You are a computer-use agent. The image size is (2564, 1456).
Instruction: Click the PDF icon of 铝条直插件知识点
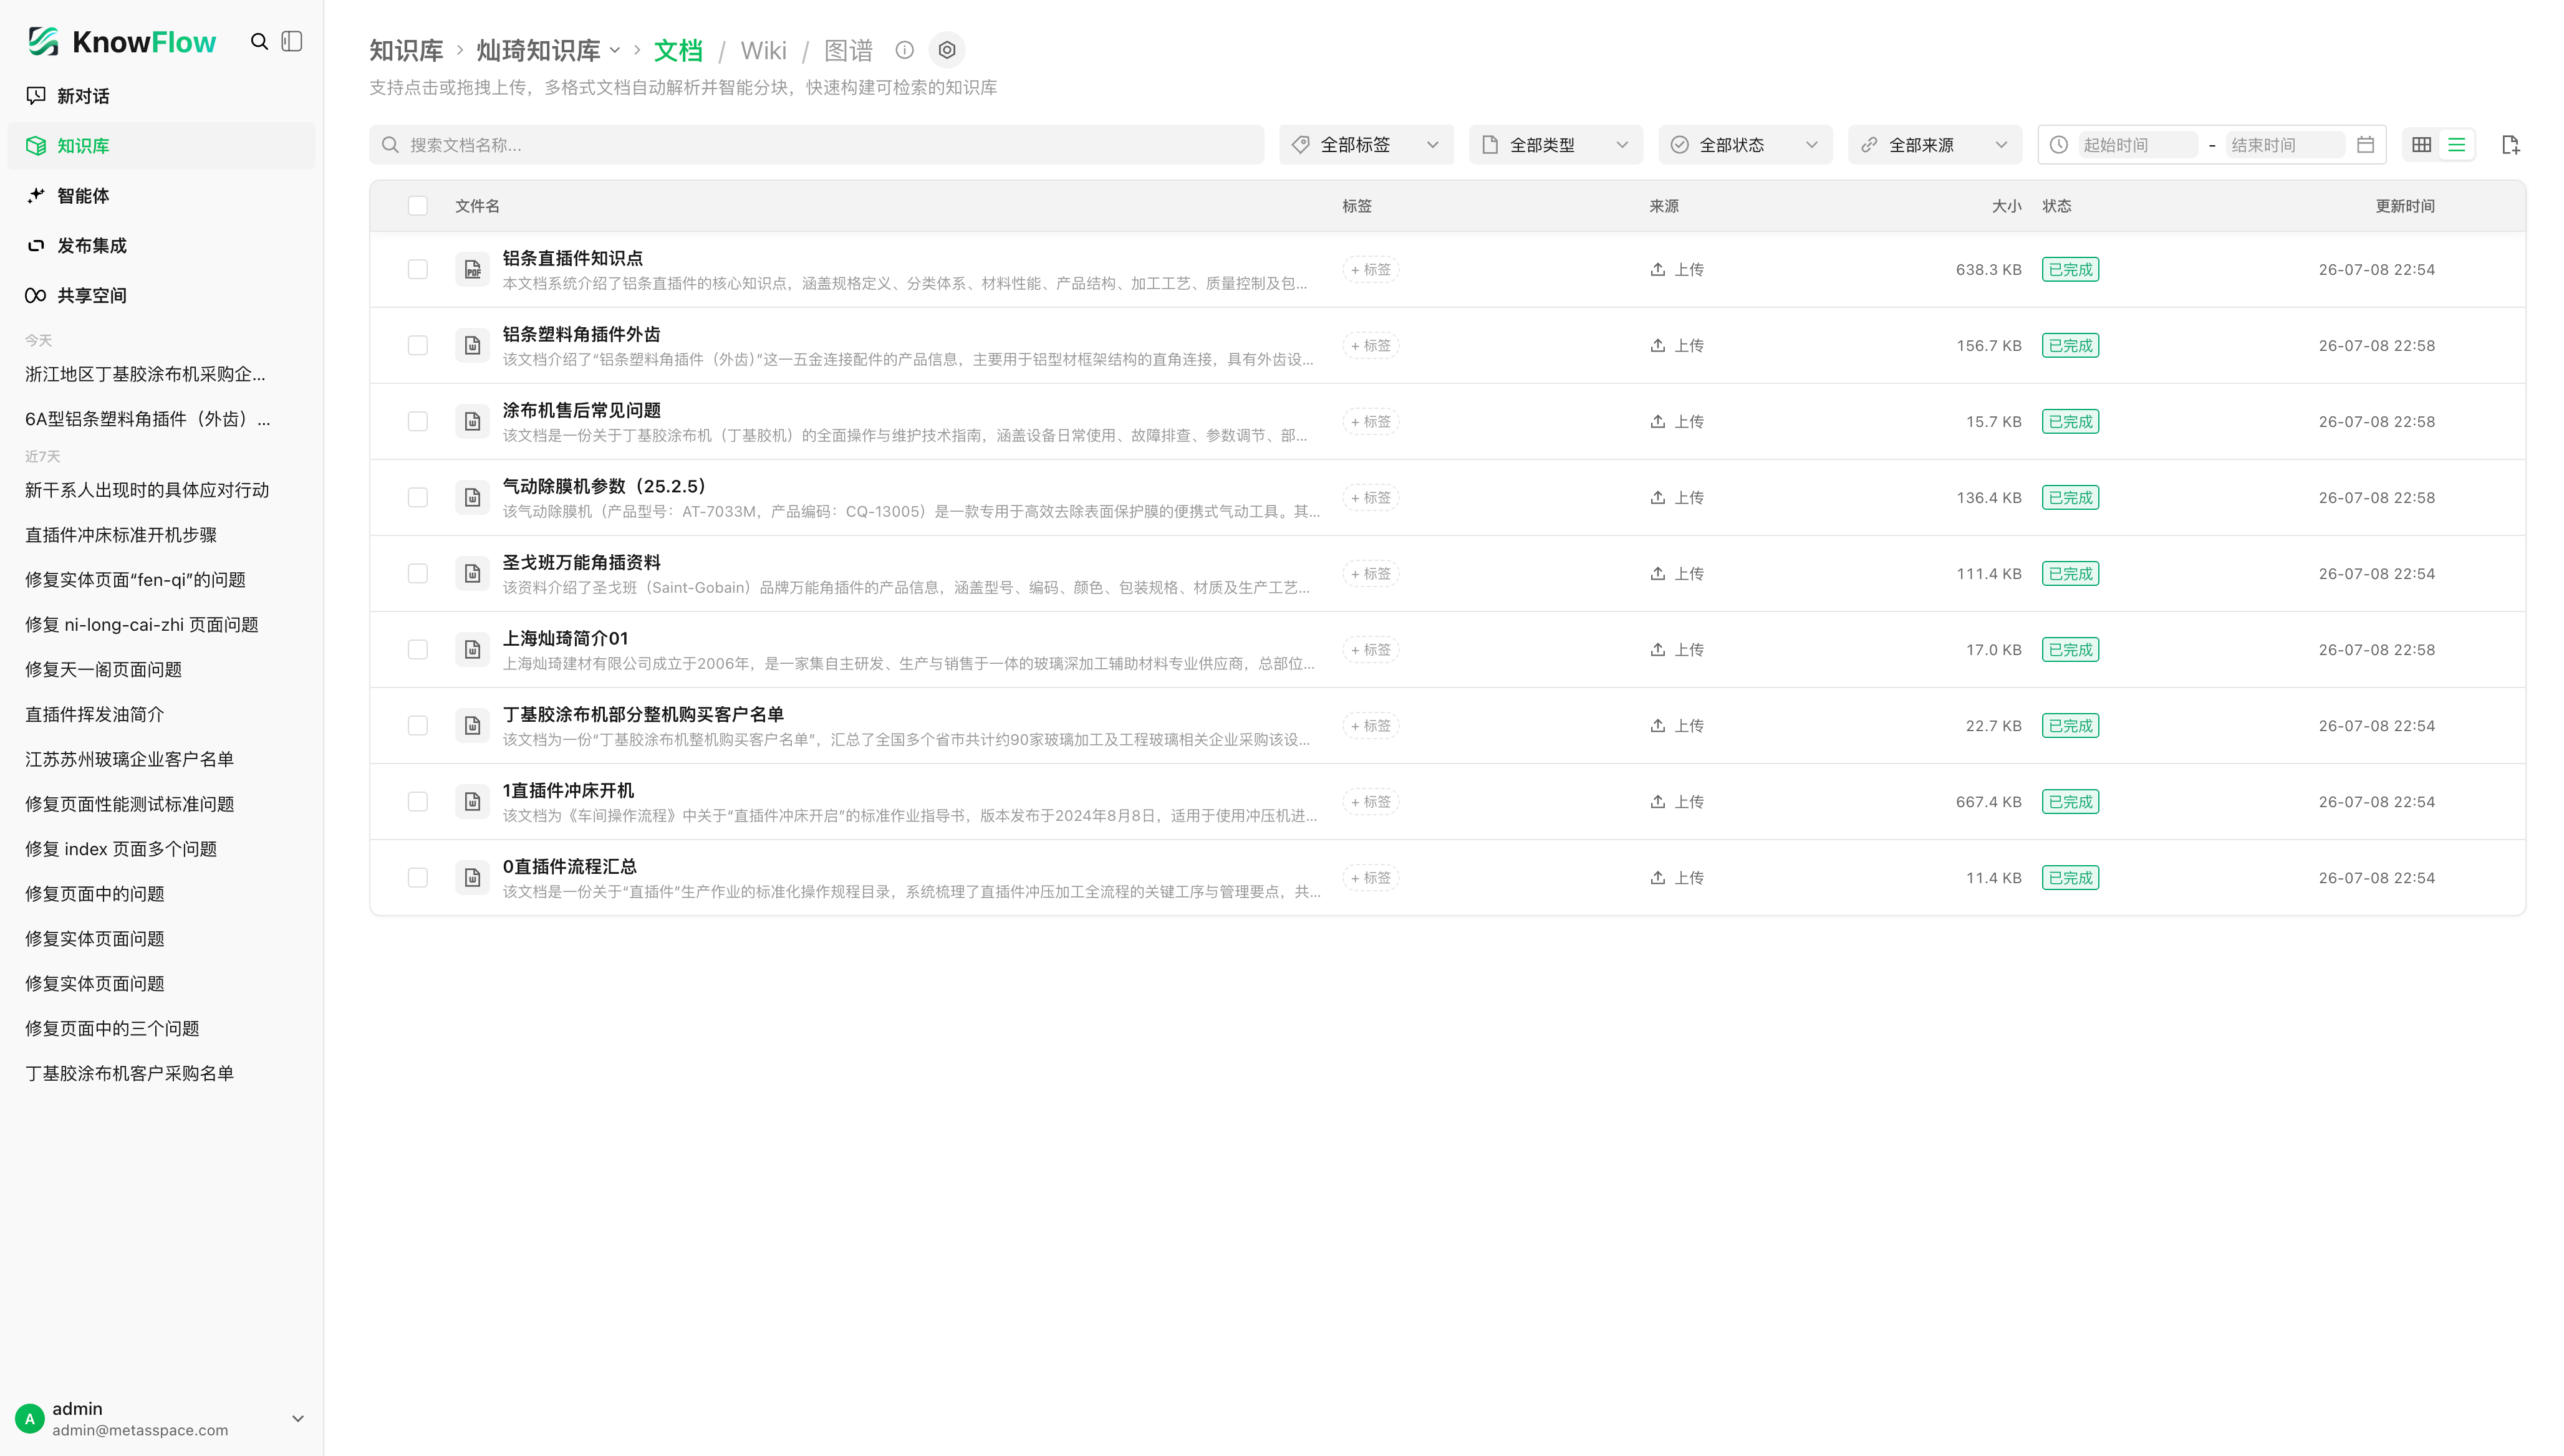tap(472, 270)
